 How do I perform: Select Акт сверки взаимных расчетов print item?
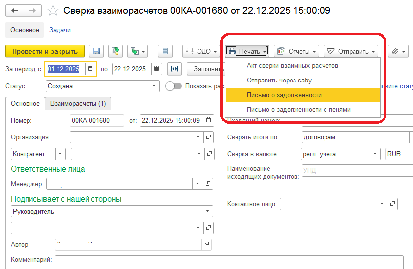pos(302,66)
